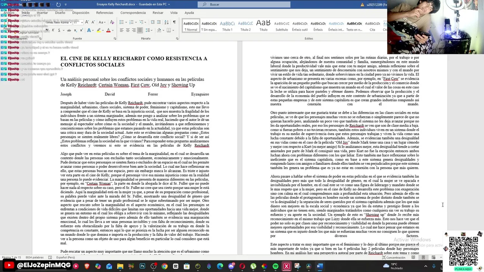Increase paragraph indent

pos(159,22)
